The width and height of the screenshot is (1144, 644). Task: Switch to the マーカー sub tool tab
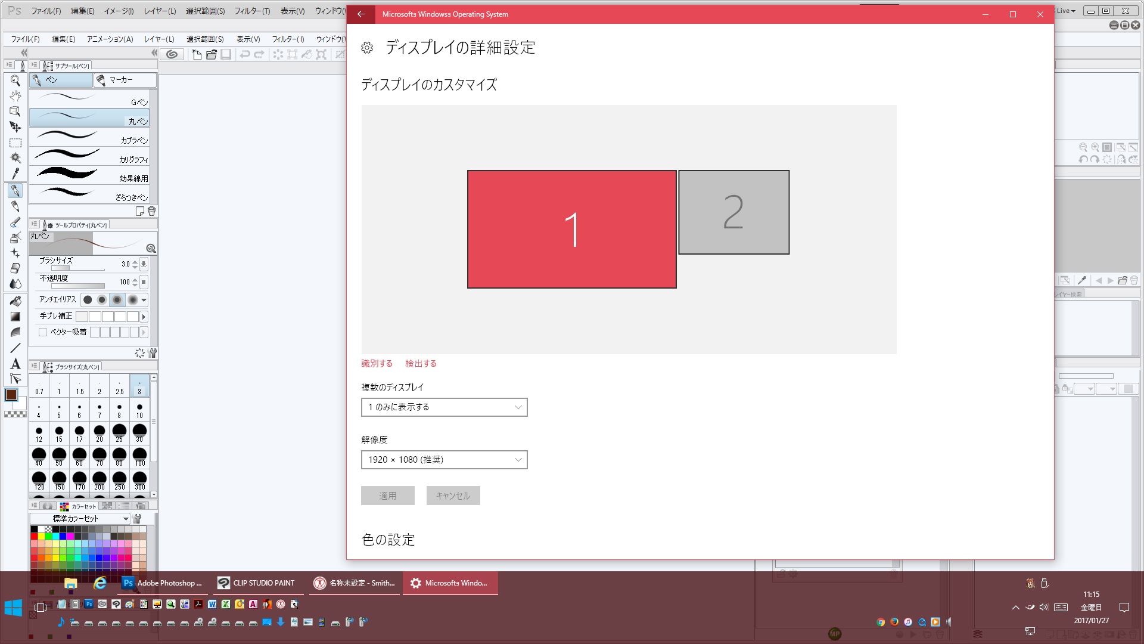125,80
